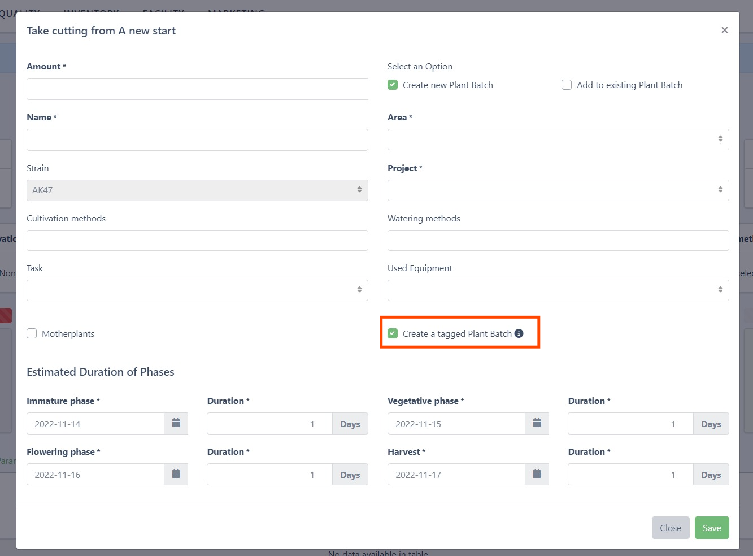Image resolution: width=753 pixels, height=556 pixels.
Task: Select the Cultivation methods field
Action: (197, 241)
